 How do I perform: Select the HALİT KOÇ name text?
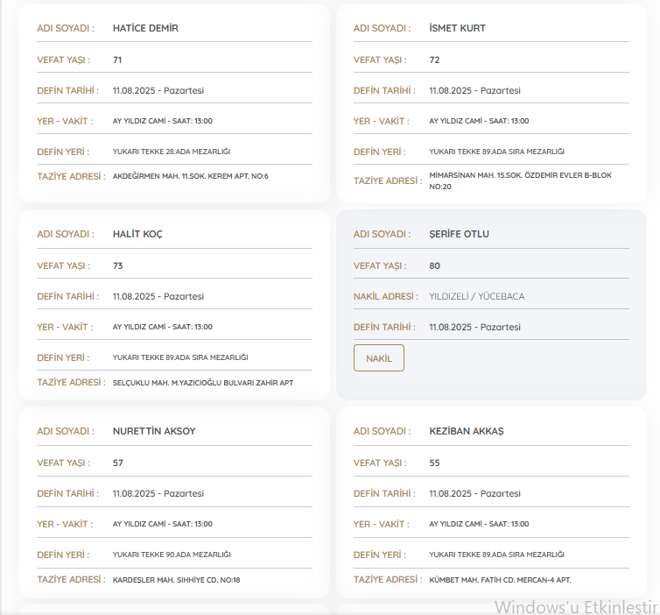pyautogui.click(x=137, y=234)
